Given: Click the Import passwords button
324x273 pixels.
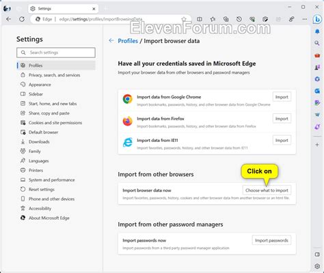Looking at the screenshot, I should (271, 240).
